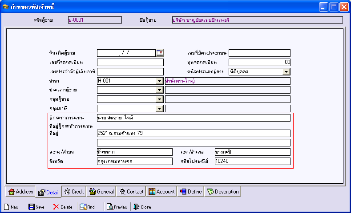Click the application icon in title bar
The width and height of the screenshot is (351, 213).
5,7
